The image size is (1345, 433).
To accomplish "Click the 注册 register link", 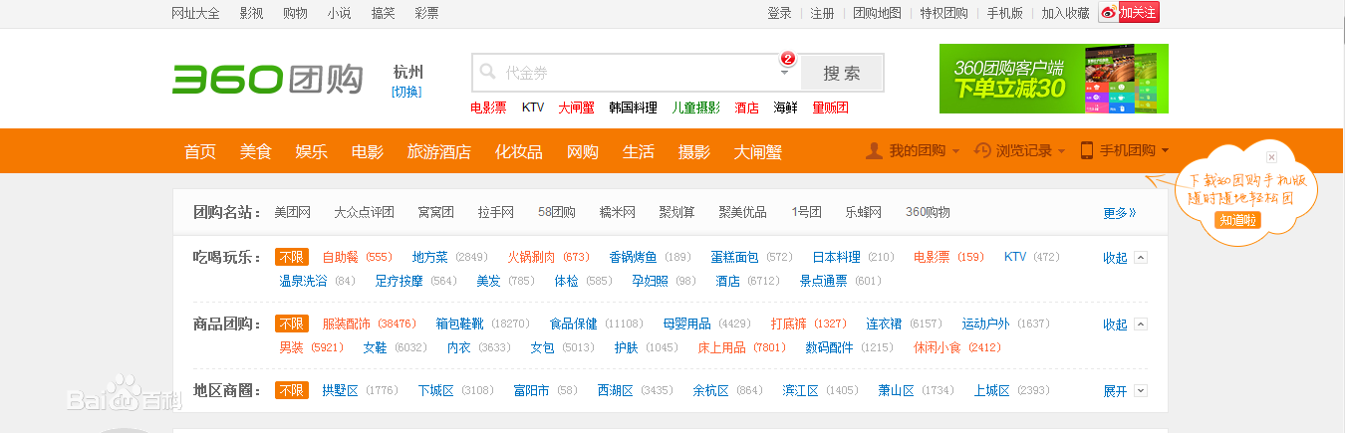I will coord(822,13).
